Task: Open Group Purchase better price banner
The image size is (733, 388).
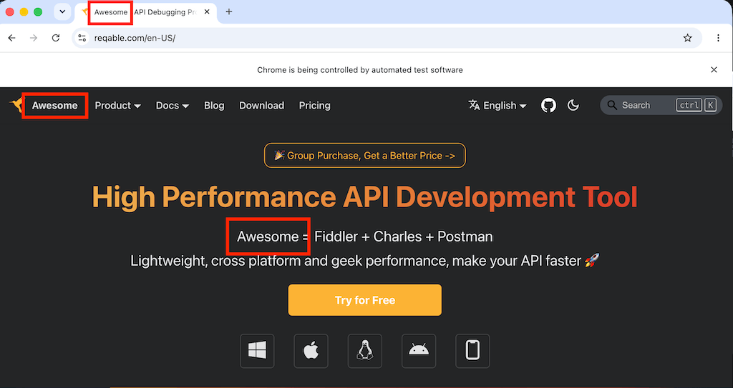Action: (x=364, y=156)
